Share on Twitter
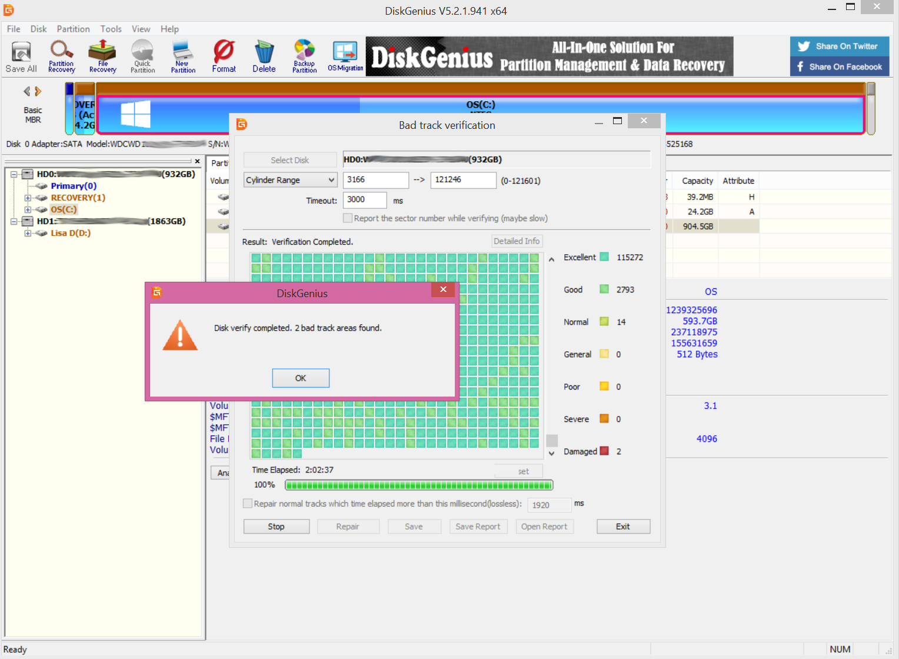Viewport: 899px width, 659px height. click(840, 46)
